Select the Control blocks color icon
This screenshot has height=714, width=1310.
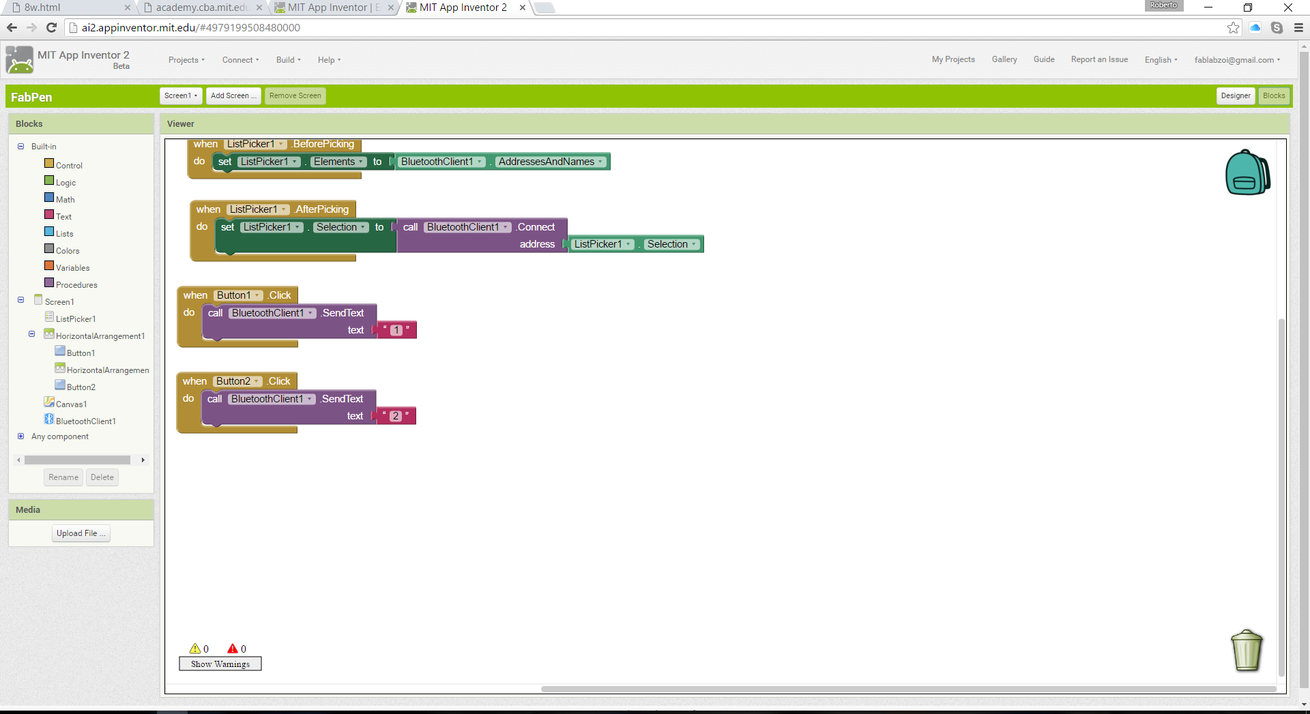pyautogui.click(x=49, y=164)
